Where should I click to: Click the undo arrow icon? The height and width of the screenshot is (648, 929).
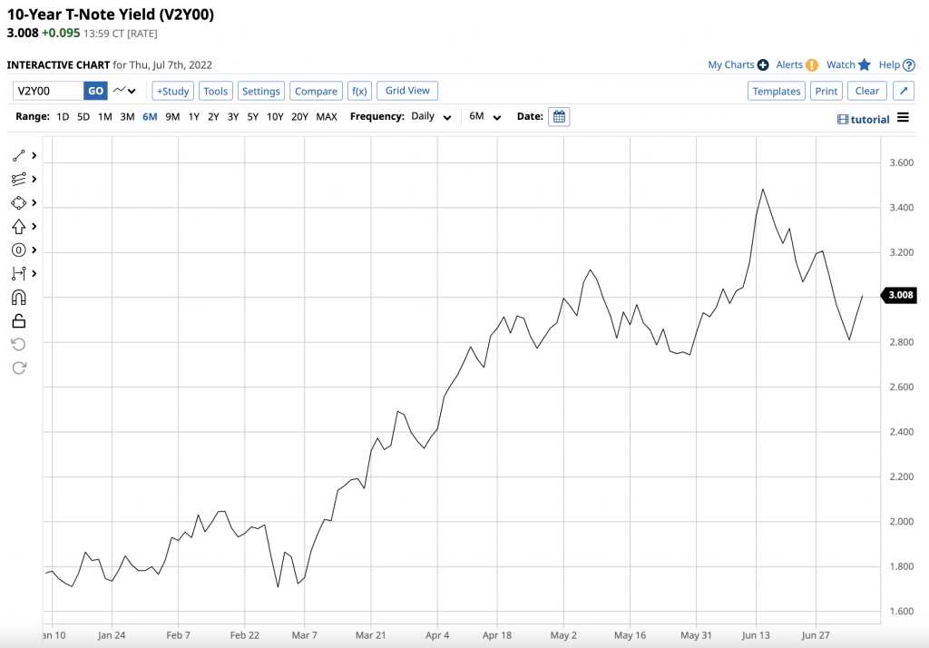click(x=18, y=345)
